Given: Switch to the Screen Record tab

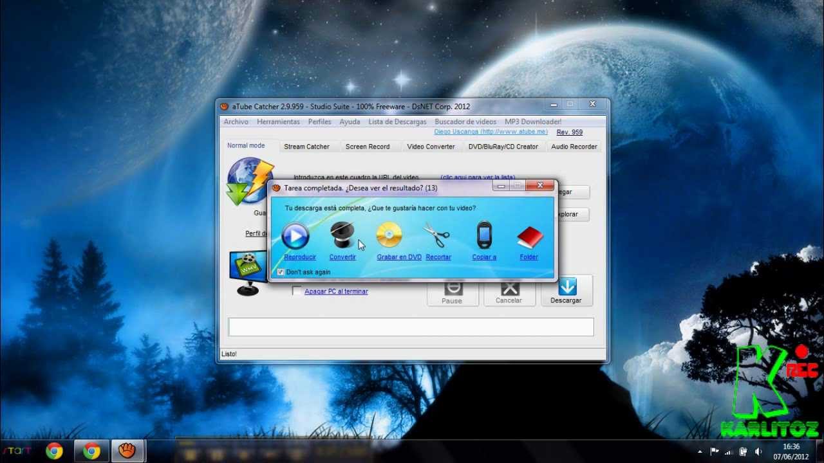Looking at the screenshot, I should pos(368,147).
